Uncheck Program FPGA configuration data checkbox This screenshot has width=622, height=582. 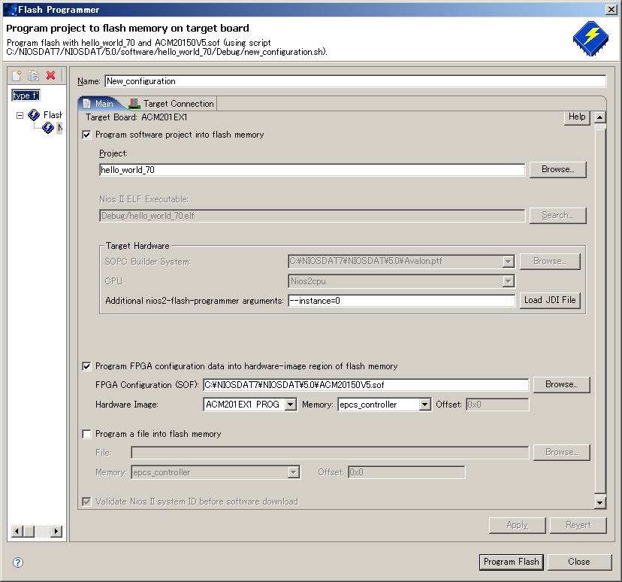(86, 366)
